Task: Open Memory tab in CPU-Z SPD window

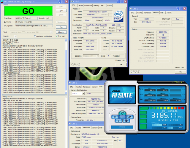Action: 95,87
